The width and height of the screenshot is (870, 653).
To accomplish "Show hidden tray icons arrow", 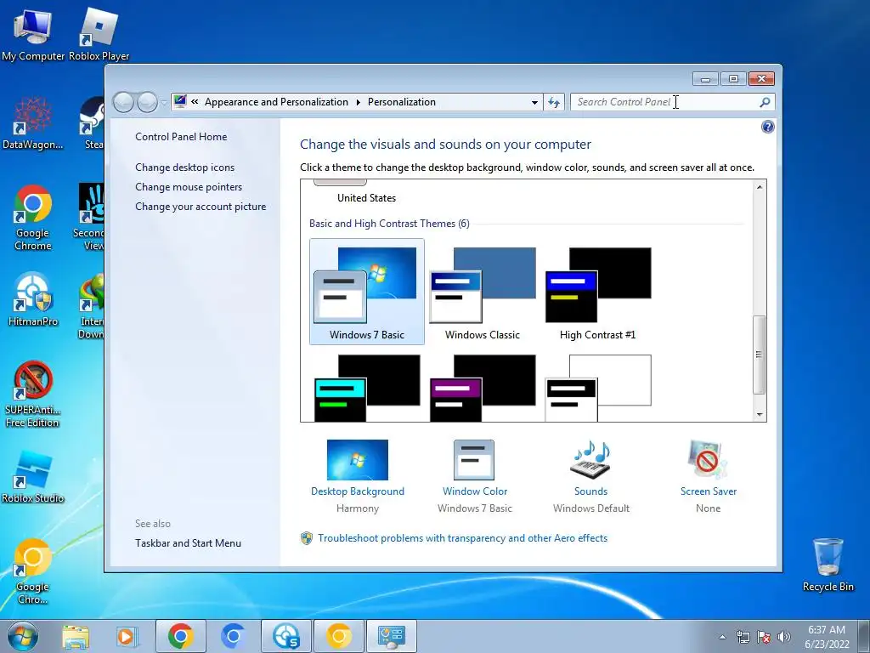I will pyautogui.click(x=722, y=637).
